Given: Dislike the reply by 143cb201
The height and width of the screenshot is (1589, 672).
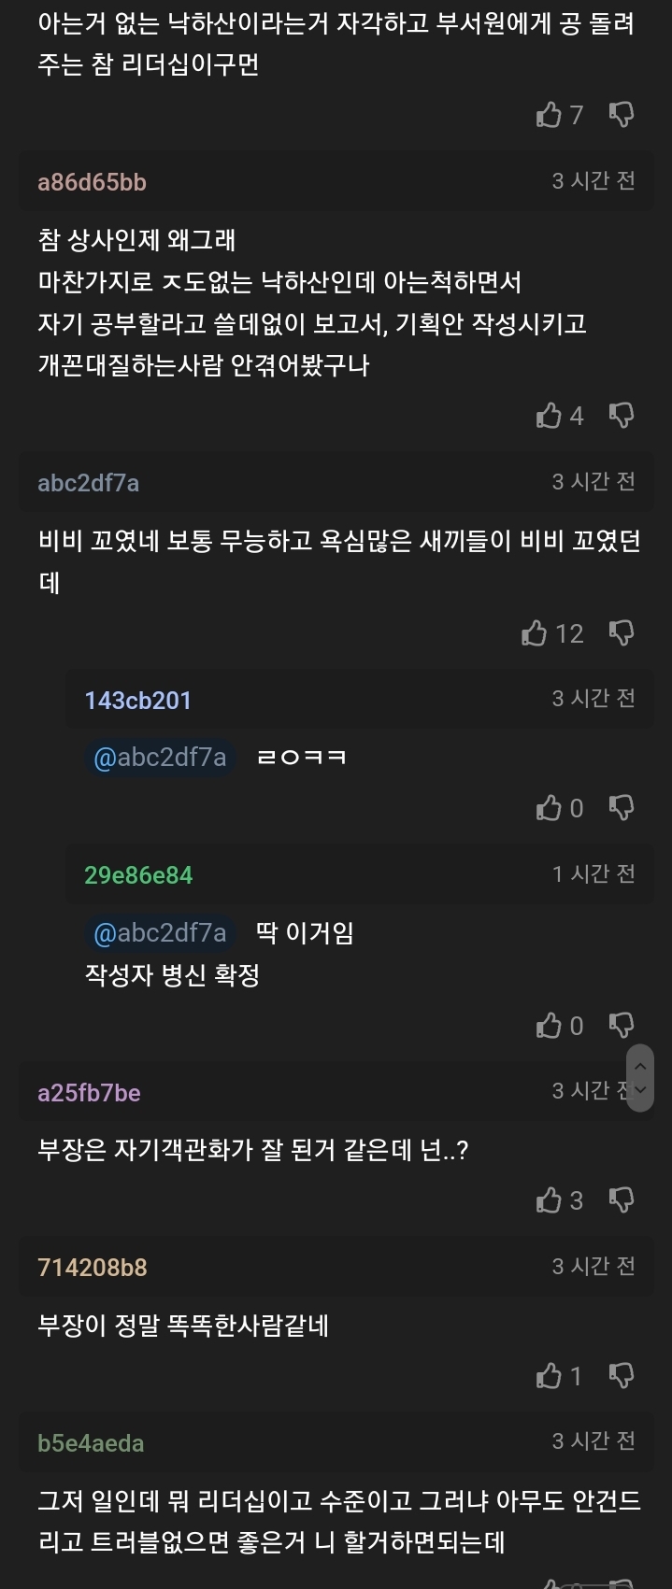Looking at the screenshot, I should [622, 808].
